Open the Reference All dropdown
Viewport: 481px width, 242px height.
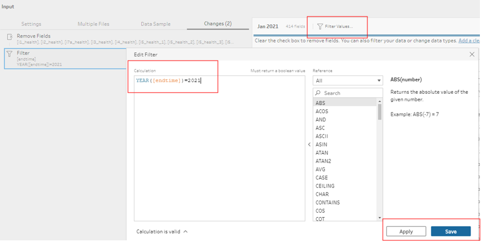348,80
